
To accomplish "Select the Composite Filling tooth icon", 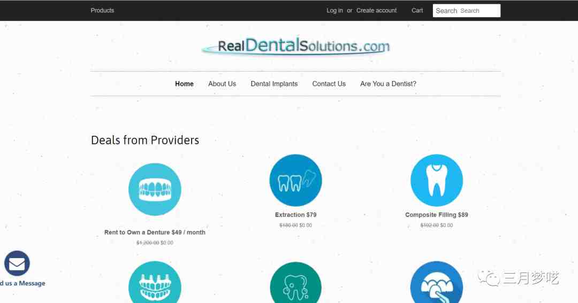I will [x=437, y=181].
